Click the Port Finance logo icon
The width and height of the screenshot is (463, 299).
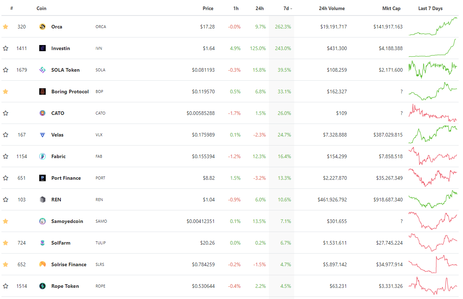click(42, 178)
